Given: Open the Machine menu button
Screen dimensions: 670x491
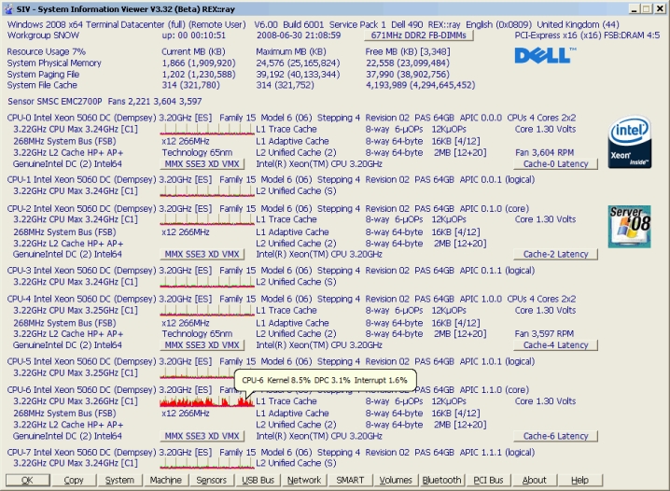Looking at the screenshot, I should (166, 480).
